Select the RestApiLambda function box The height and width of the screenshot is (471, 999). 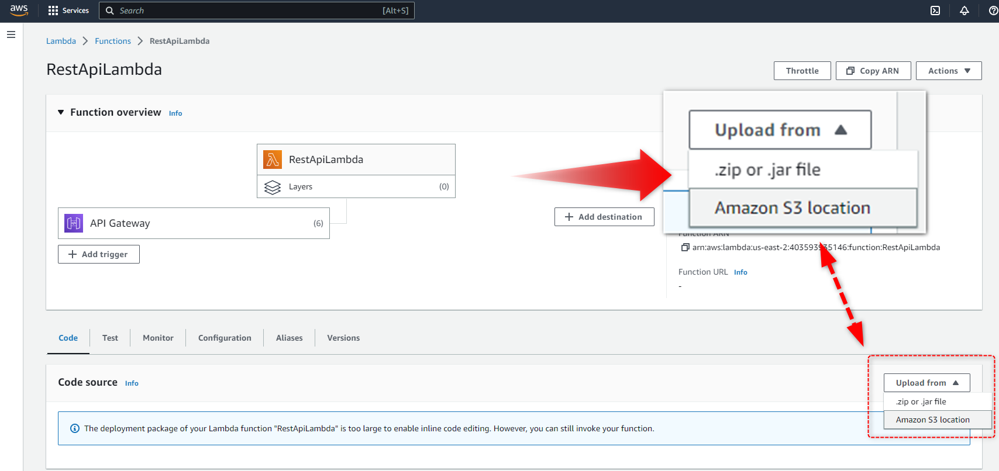click(356, 160)
